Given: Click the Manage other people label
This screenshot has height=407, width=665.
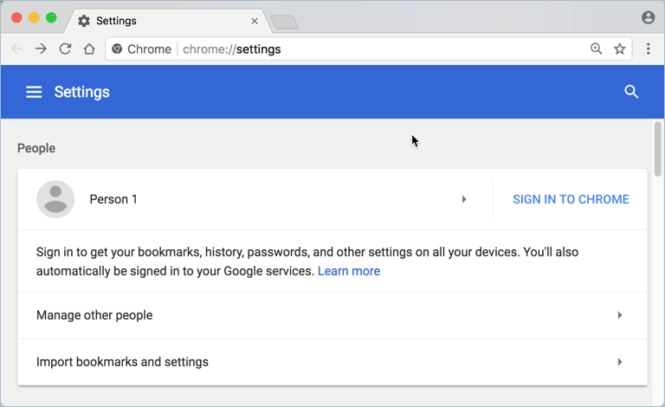Looking at the screenshot, I should click(x=94, y=315).
